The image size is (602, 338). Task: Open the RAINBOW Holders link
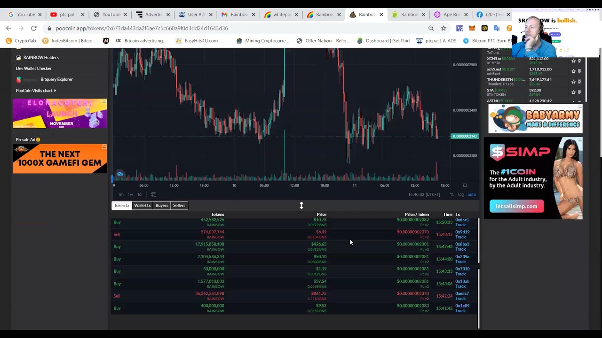click(x=37, y=57)
